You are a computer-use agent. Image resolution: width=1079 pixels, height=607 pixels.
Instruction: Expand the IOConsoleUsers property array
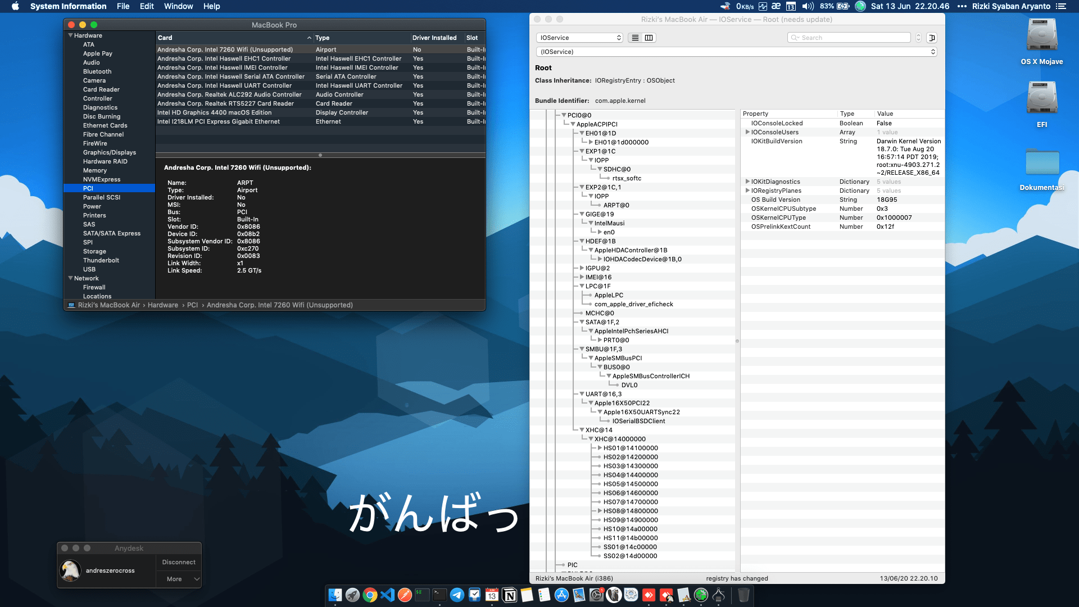coord(747,132)
